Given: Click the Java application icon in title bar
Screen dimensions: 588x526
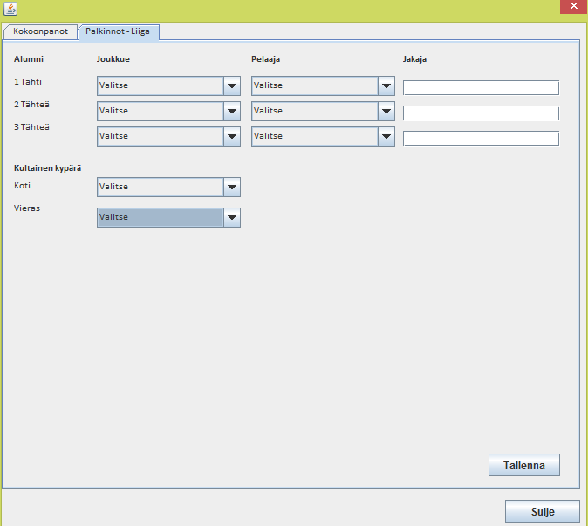Looking at the screenshot, I should point(10,9).
